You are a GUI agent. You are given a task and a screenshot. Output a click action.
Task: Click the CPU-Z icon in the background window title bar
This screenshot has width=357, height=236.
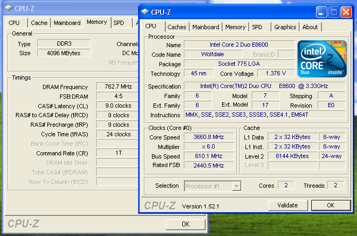8,8
